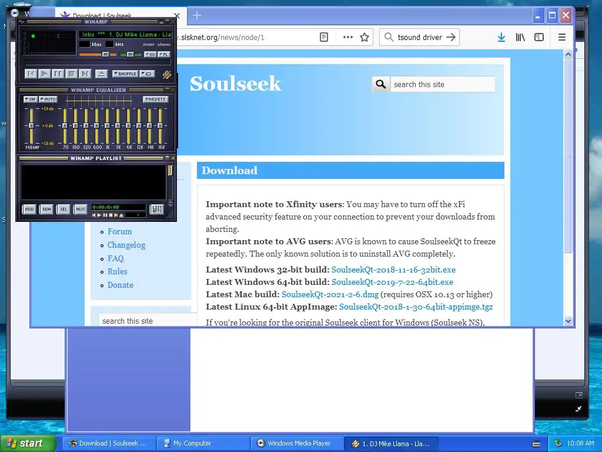Click the Winamp playlist scrollbar handle
602x452 pixels.
click(x=170, y=171)
